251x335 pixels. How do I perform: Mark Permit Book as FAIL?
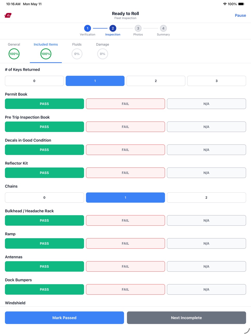[125, 104]
